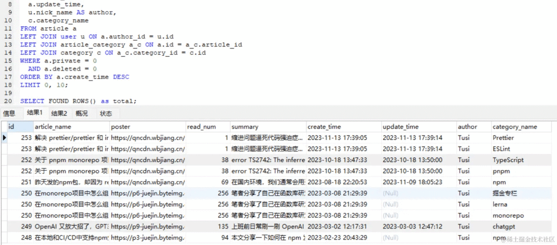Click create_time 2023-08-18 22:20:53
Screen dimensions: 557x245
pyautogui.click(x=344, y=182)
